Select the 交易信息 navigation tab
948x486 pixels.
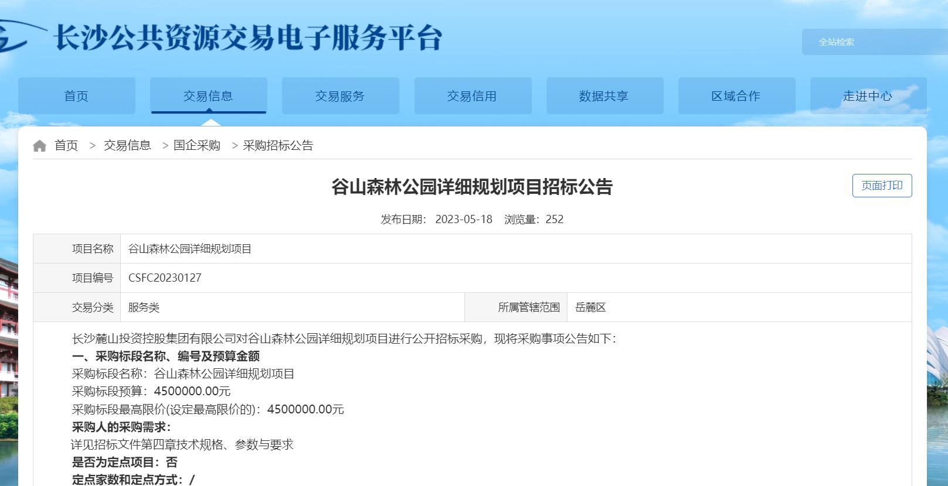[x=208, y=96]
